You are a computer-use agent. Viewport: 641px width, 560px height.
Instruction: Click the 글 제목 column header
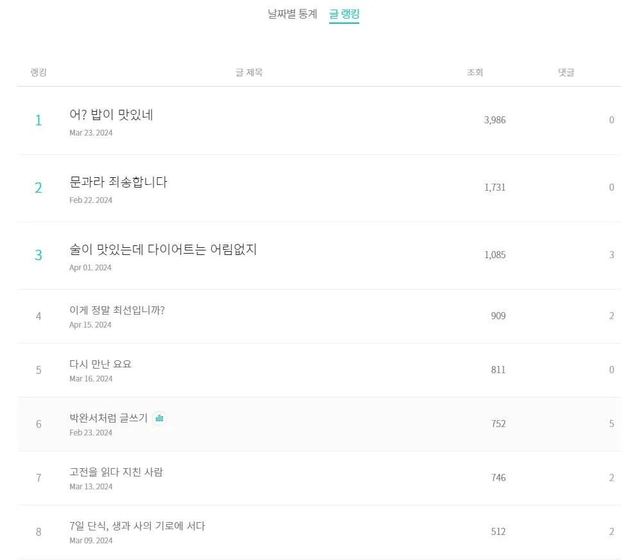pos(249,73)
